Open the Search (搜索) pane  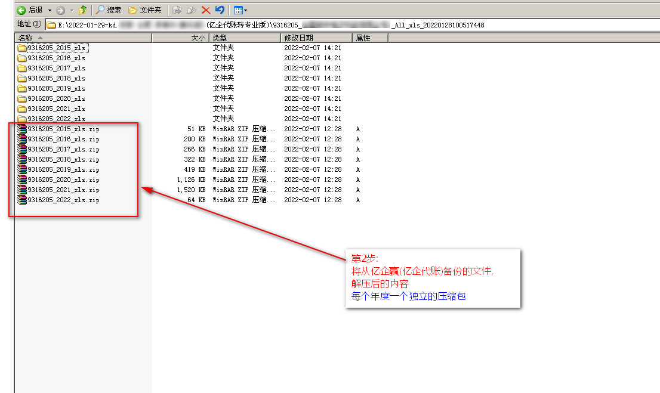109,10
